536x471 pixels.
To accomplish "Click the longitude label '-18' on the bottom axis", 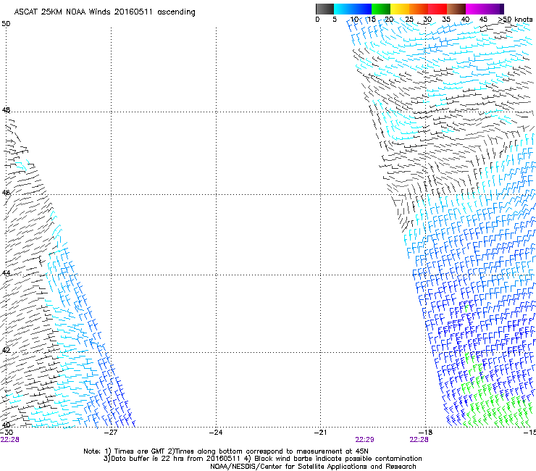I will (426, 433).
